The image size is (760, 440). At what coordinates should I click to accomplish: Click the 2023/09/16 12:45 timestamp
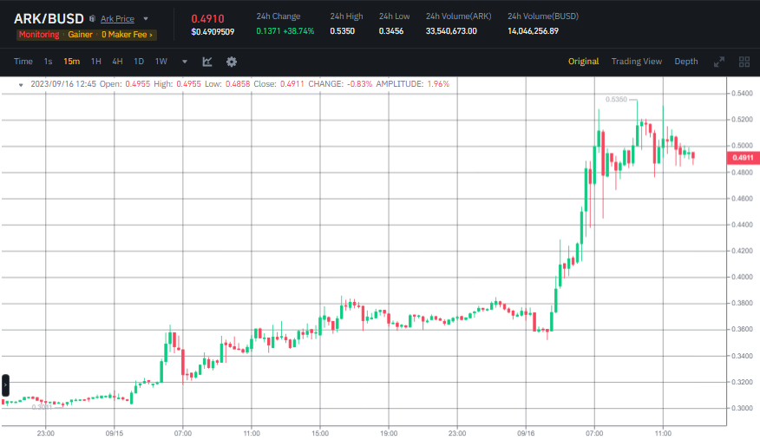tap(63, 84)
